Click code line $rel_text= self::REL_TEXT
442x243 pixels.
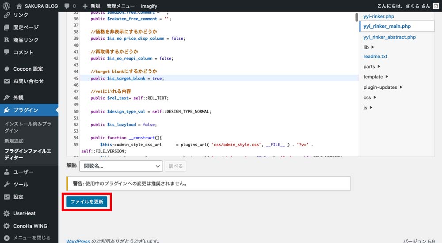[x=130, y=98]
